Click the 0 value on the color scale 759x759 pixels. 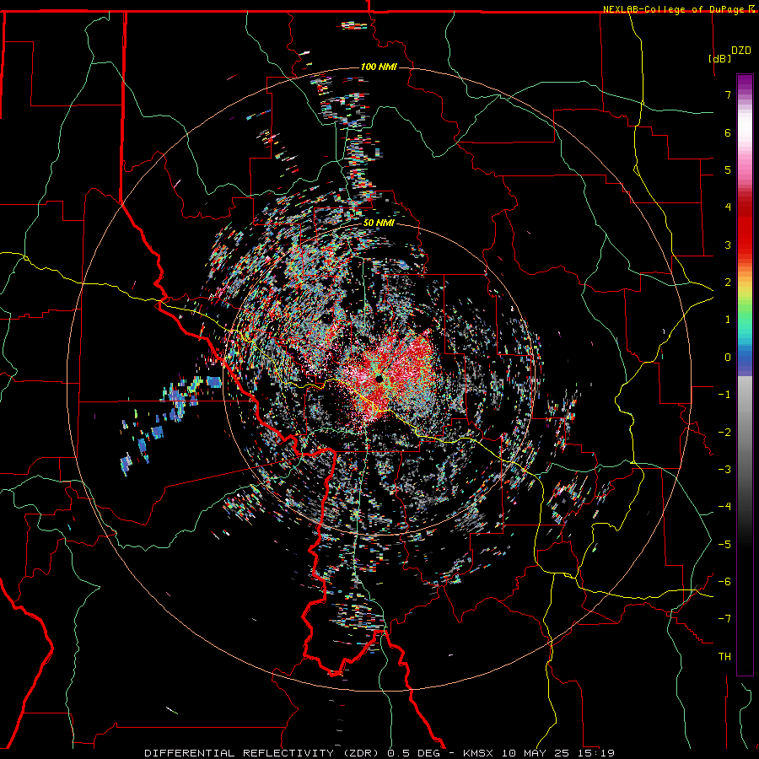(728, 358)
